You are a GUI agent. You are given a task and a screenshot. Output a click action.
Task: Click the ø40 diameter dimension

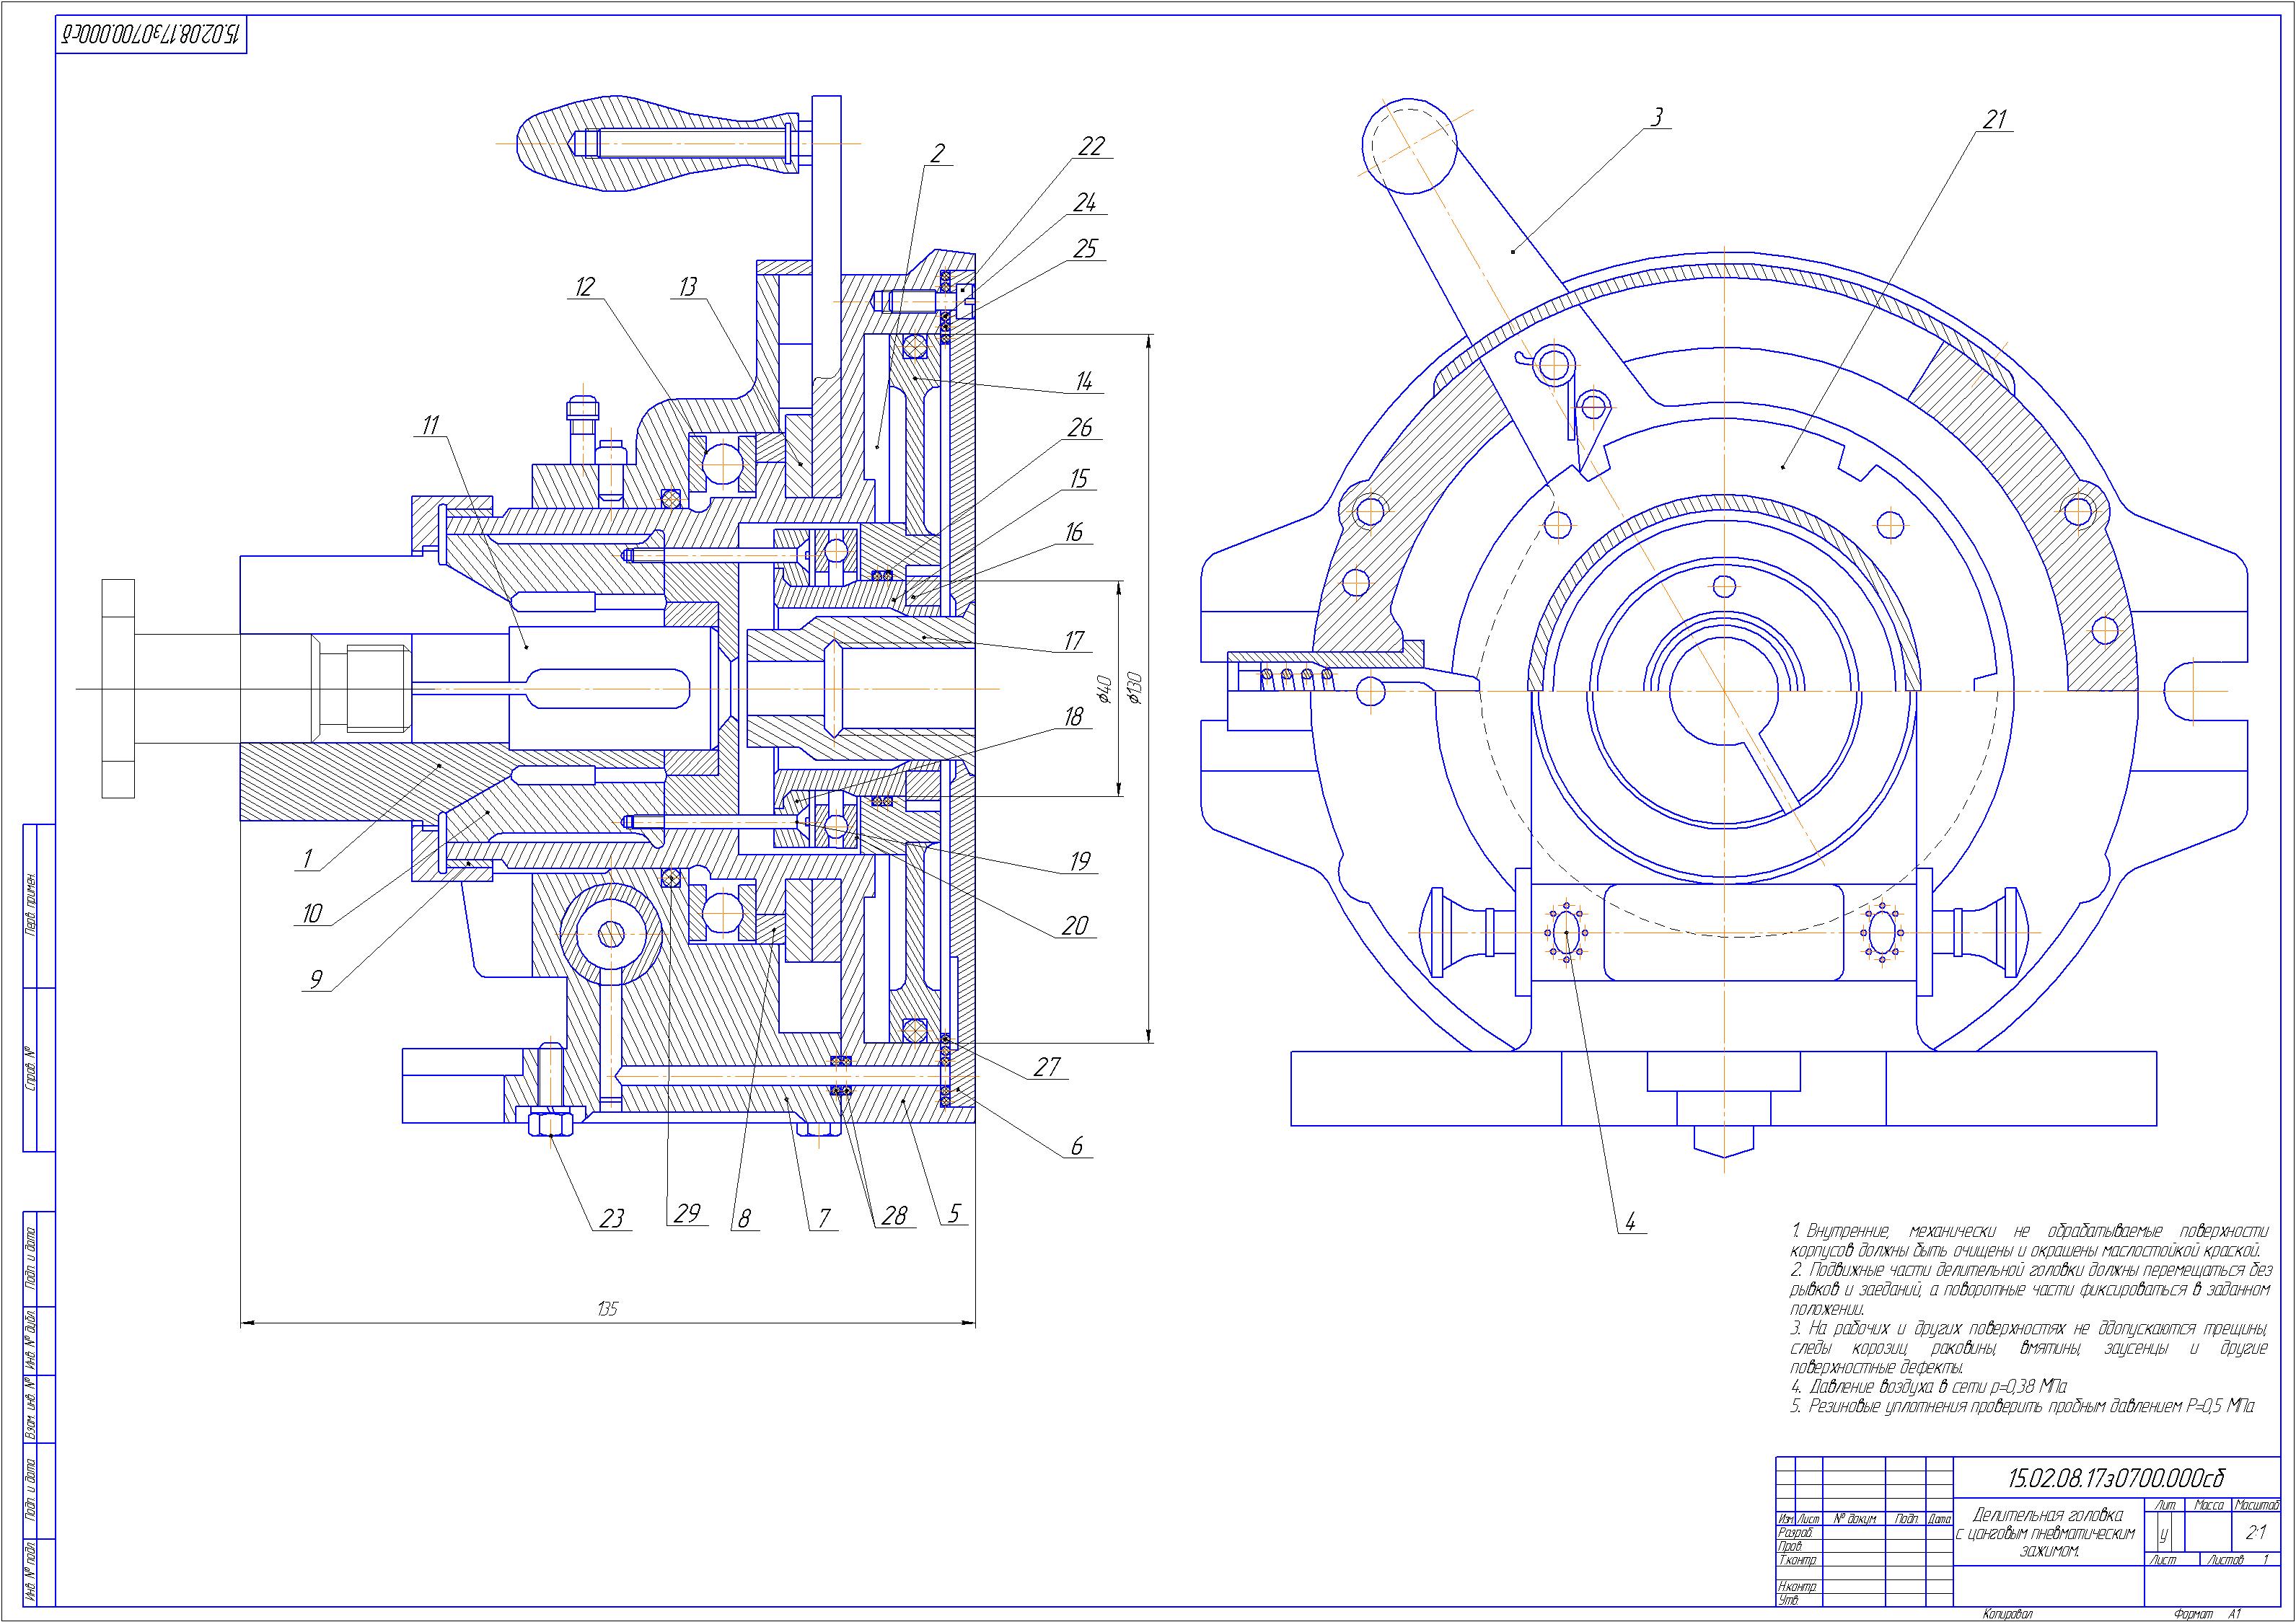[1104, 688]
